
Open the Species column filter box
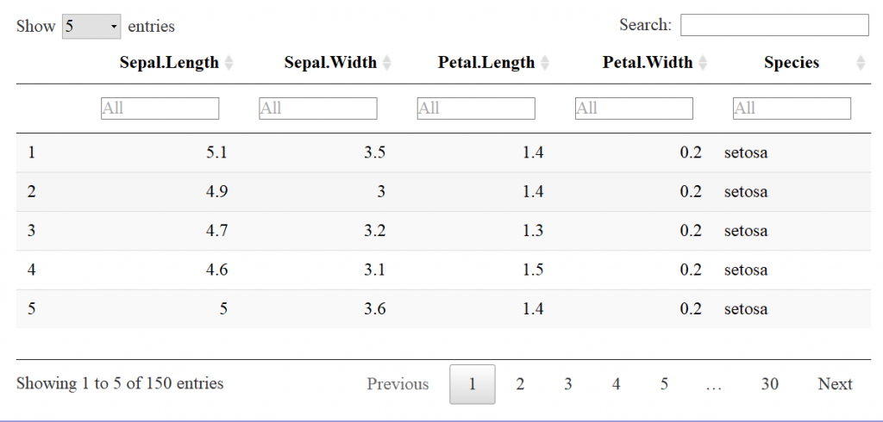click(x=792, y=108)
